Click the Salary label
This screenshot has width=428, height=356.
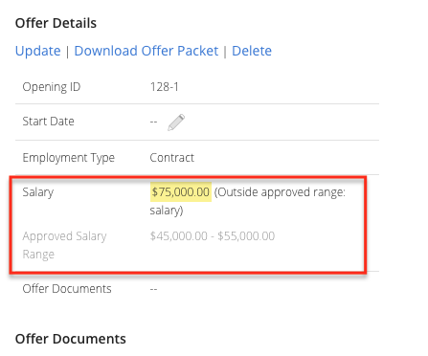(x=38, y=192)
